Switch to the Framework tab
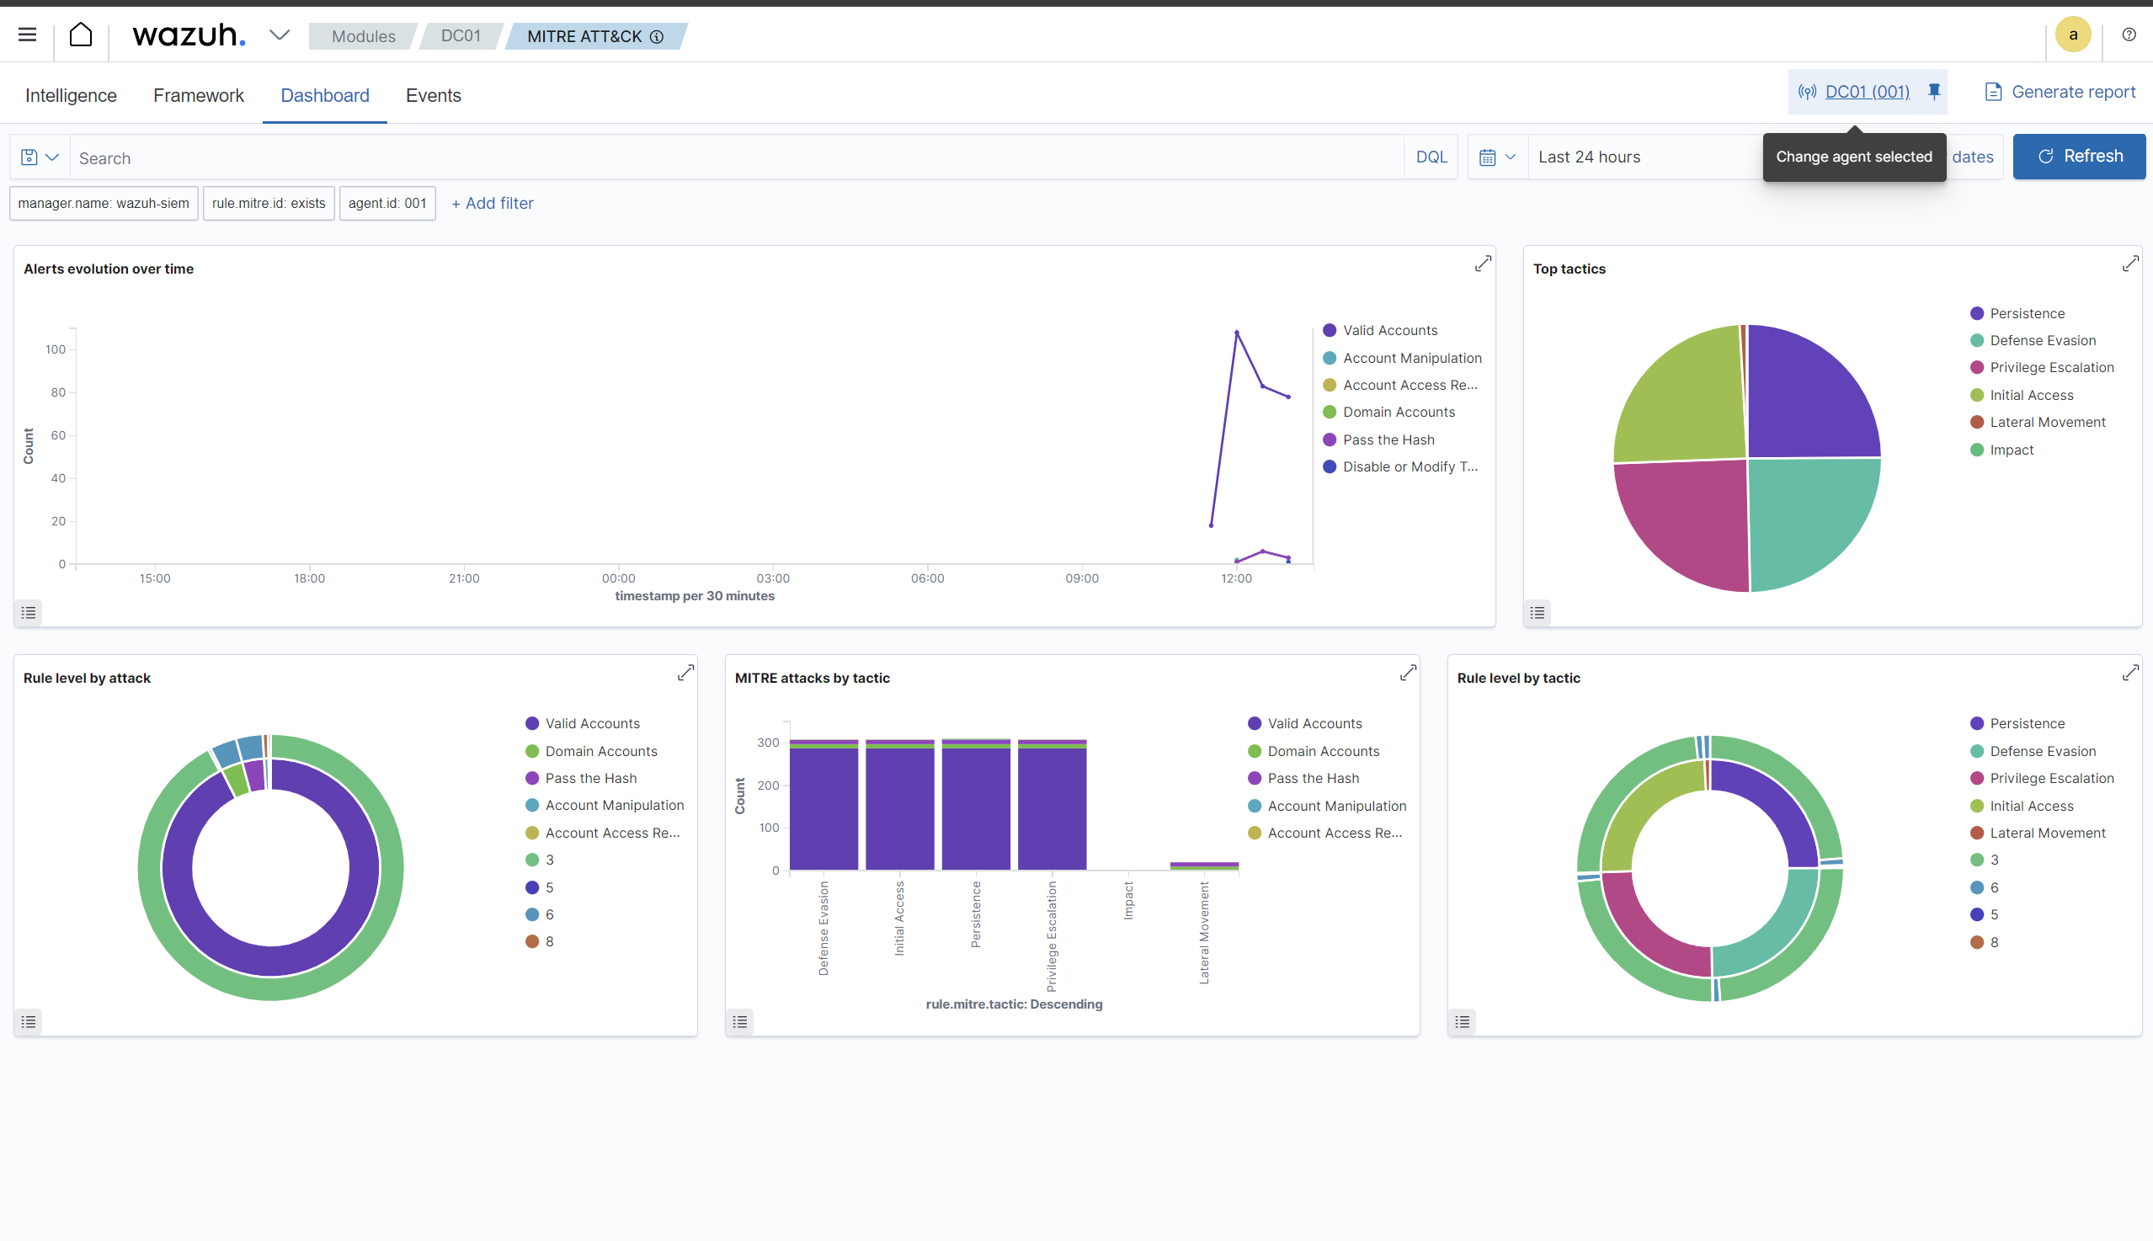Screen dimensions: 2153x1241 coord(199,95)
